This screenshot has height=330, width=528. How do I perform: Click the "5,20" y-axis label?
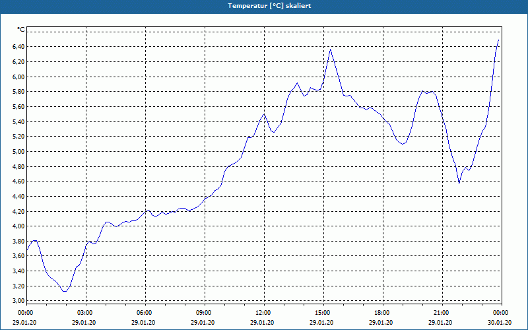(18, 137)
